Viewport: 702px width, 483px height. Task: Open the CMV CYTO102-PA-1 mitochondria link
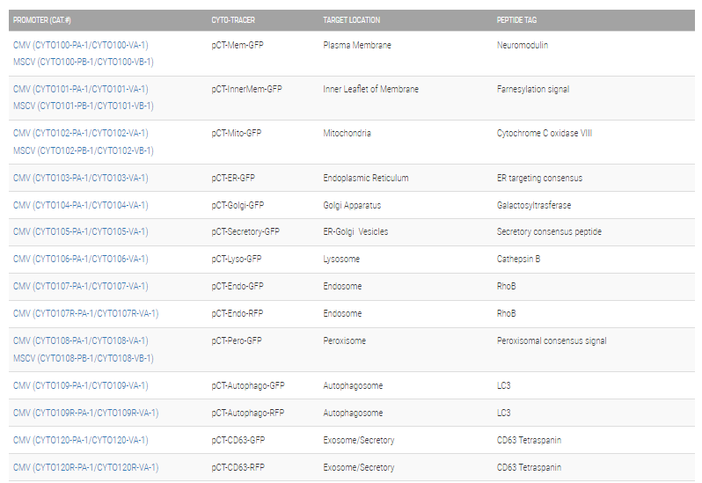[81, 133]
